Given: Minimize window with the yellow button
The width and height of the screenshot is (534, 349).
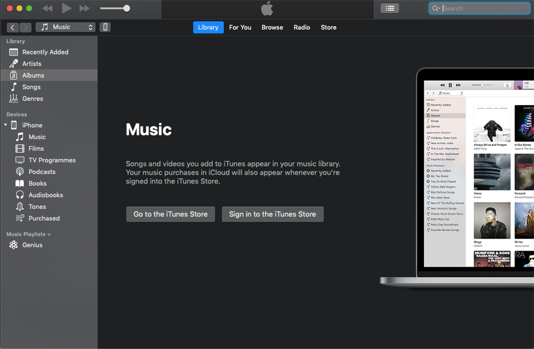Looking at the screenshot, I should [x=19, y=8].
